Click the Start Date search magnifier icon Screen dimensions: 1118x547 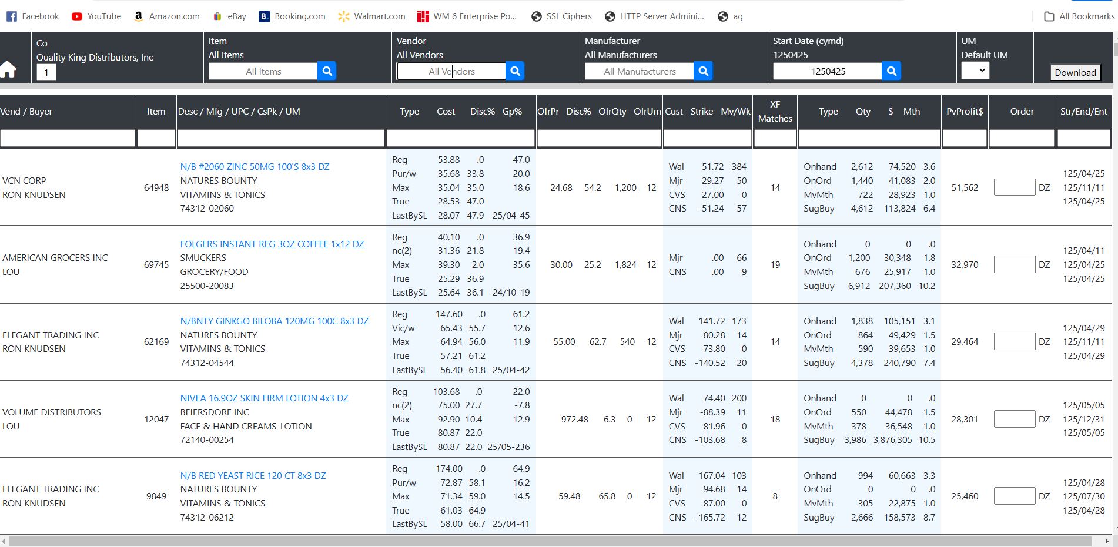[x=891, y=71]
